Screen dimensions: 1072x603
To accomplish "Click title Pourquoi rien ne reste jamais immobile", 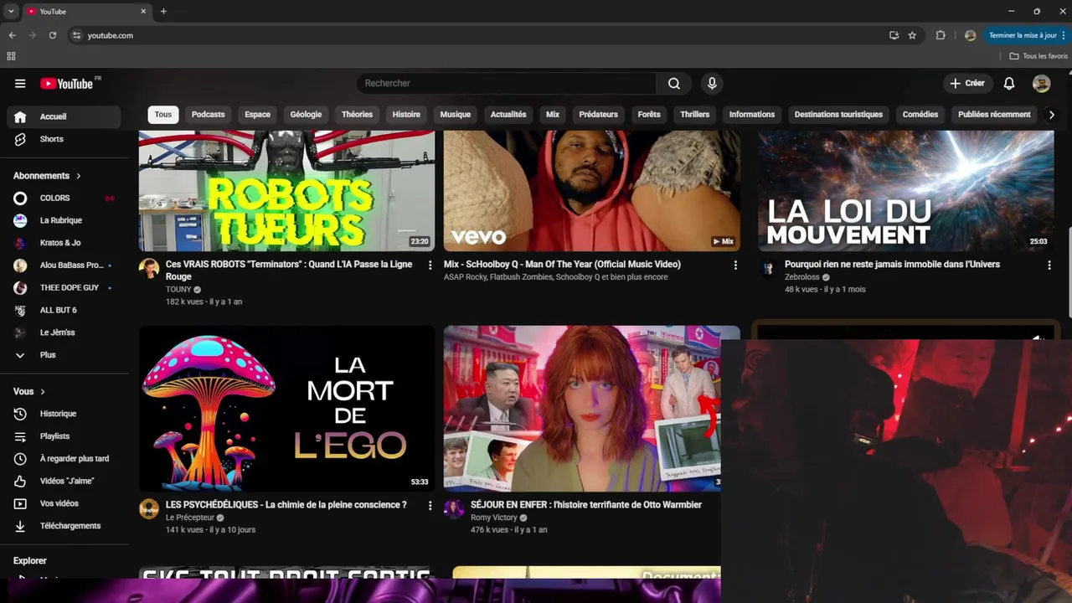I will click(892, 265).
